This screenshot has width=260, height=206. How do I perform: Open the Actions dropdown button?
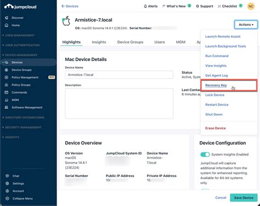point(246,25)
